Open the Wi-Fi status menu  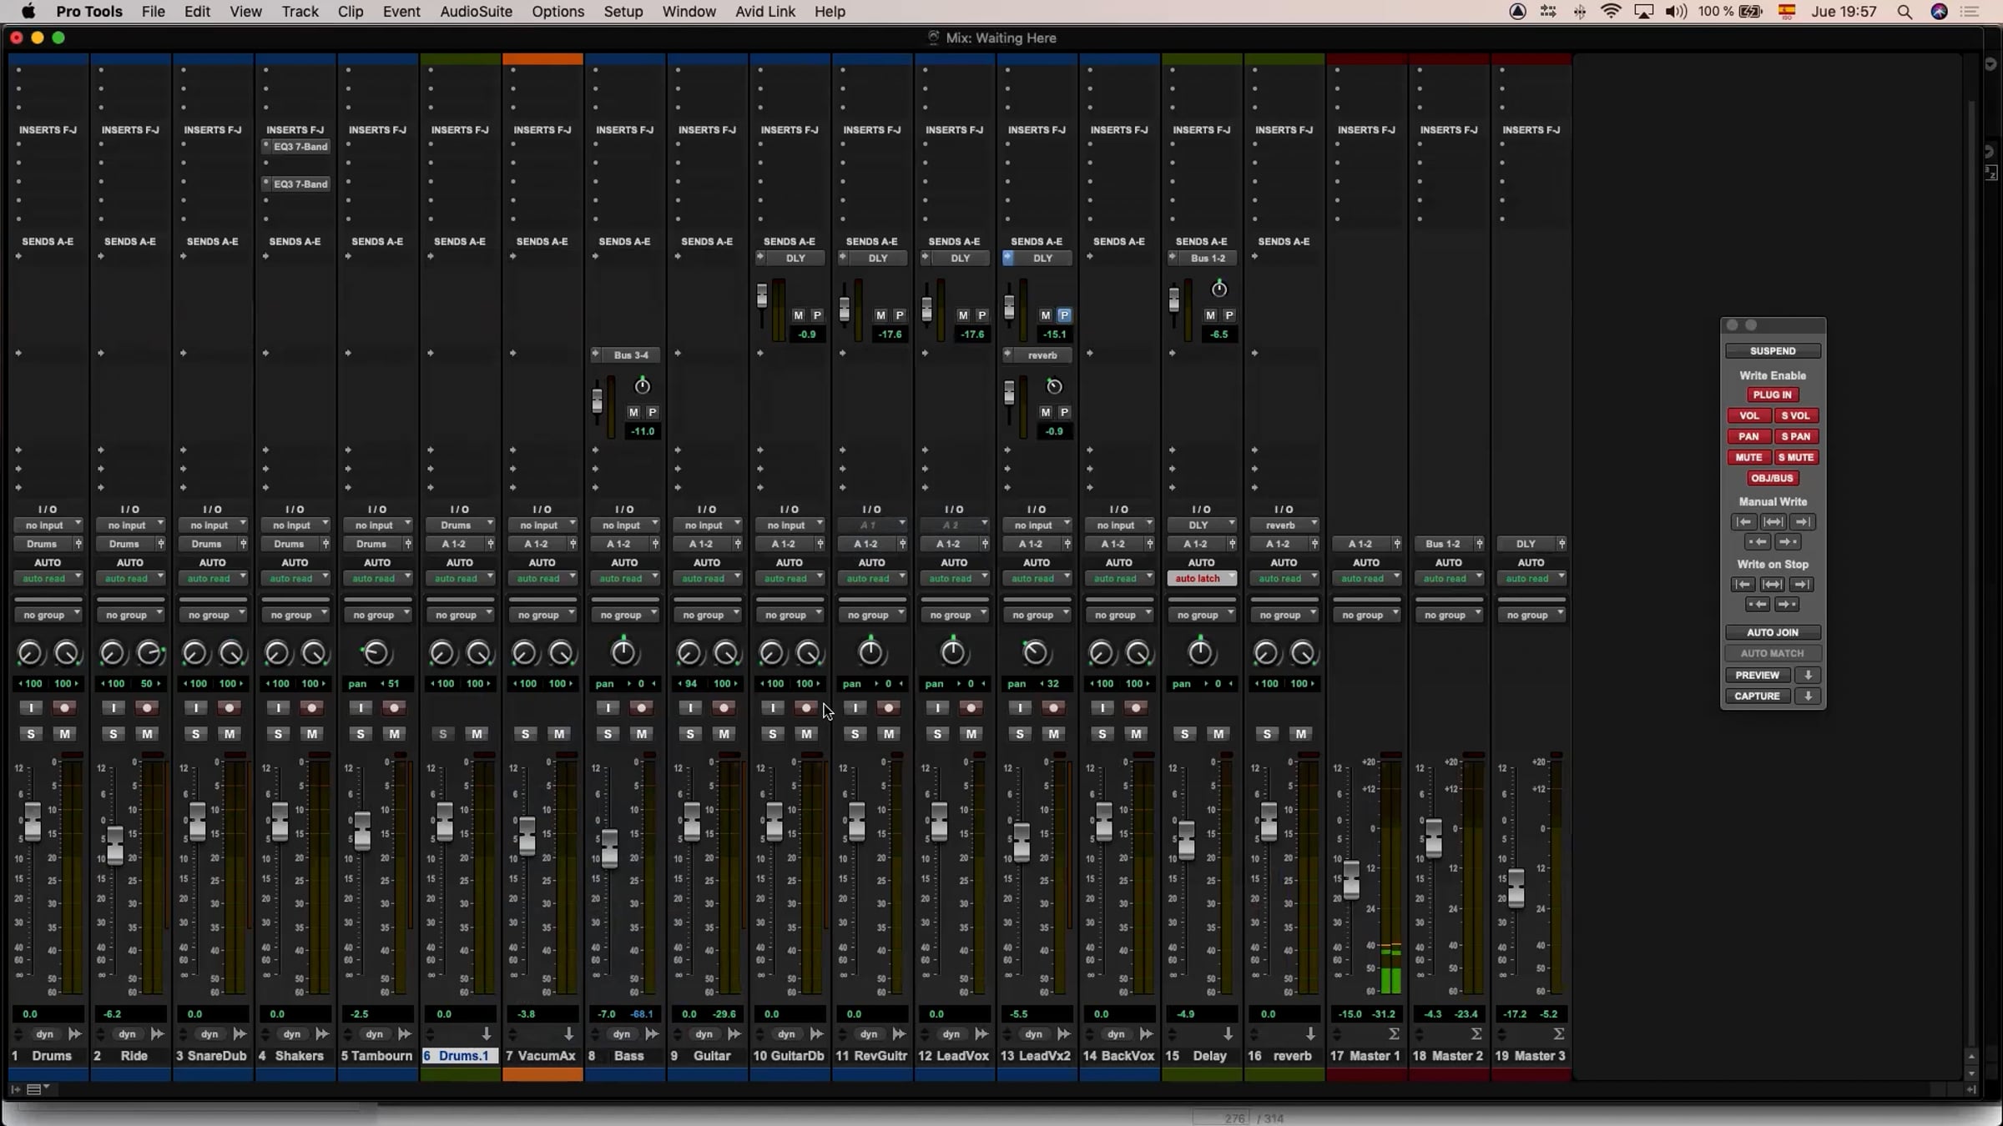point(1611,12)
